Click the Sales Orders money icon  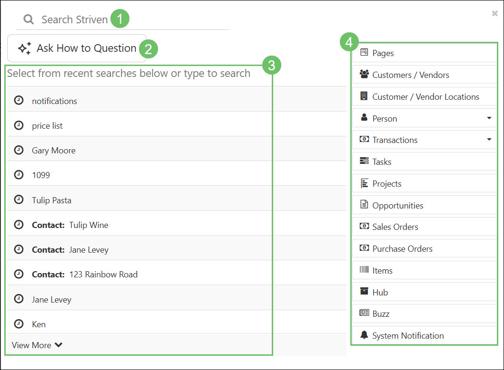pyautogui.click(x=364, y=226)
